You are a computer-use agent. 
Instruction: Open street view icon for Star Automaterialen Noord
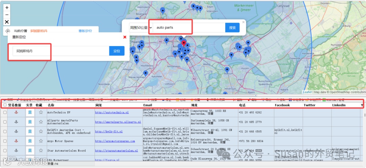pos(30,150)
